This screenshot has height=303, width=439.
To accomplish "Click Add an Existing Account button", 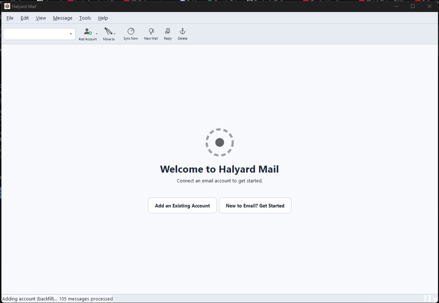I will [x=182, y=205].
